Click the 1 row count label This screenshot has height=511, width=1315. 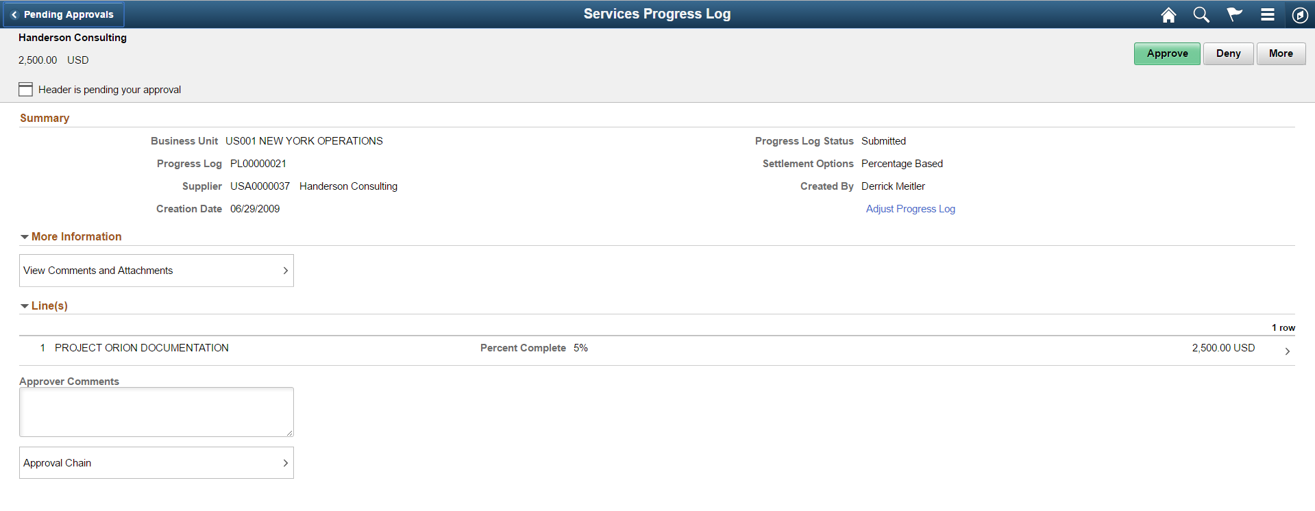point(1283,328)
